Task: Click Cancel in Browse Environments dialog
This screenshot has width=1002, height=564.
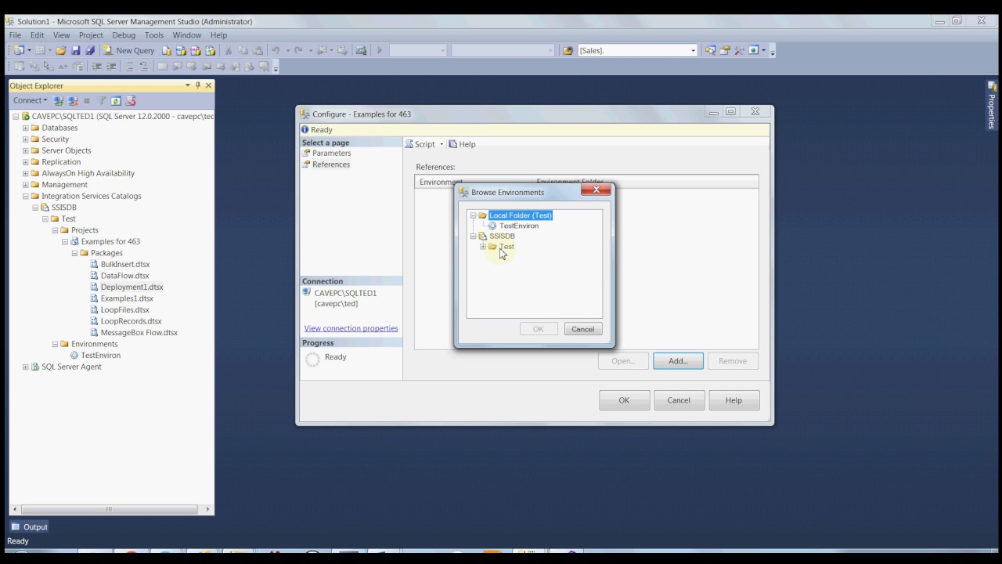Action: 582,329
